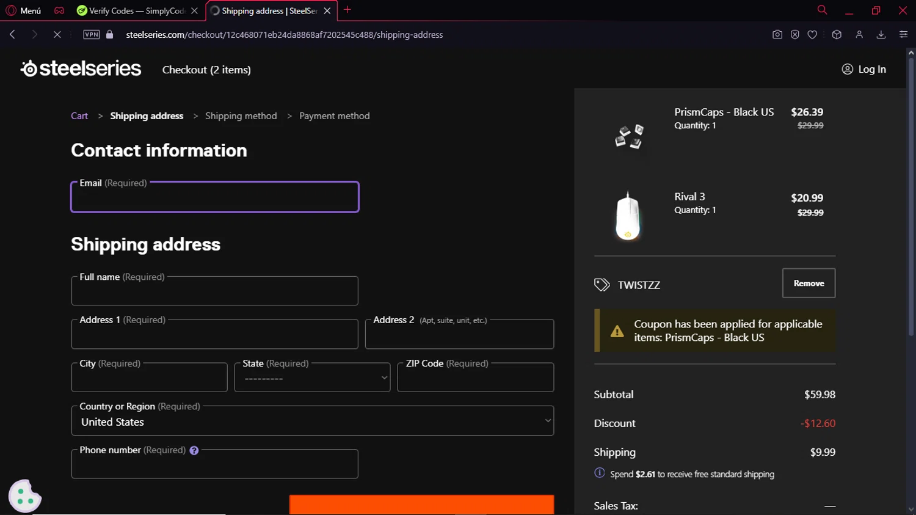Focus the Email input field
This screenshot has width=916, height=515.
[x=215, y=197]
